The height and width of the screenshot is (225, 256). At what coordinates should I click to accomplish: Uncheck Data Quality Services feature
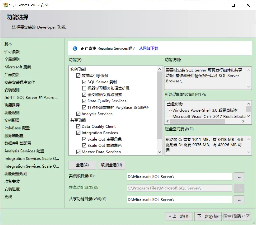pyautogui.click(x=84, y=101)
